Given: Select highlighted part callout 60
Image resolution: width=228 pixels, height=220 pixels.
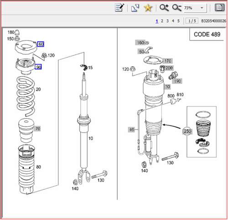Looking at the screenshot, I should 41,44.
